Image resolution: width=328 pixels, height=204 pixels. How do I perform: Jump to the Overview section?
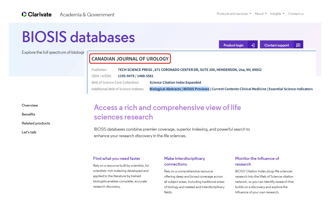pos(30,105)
